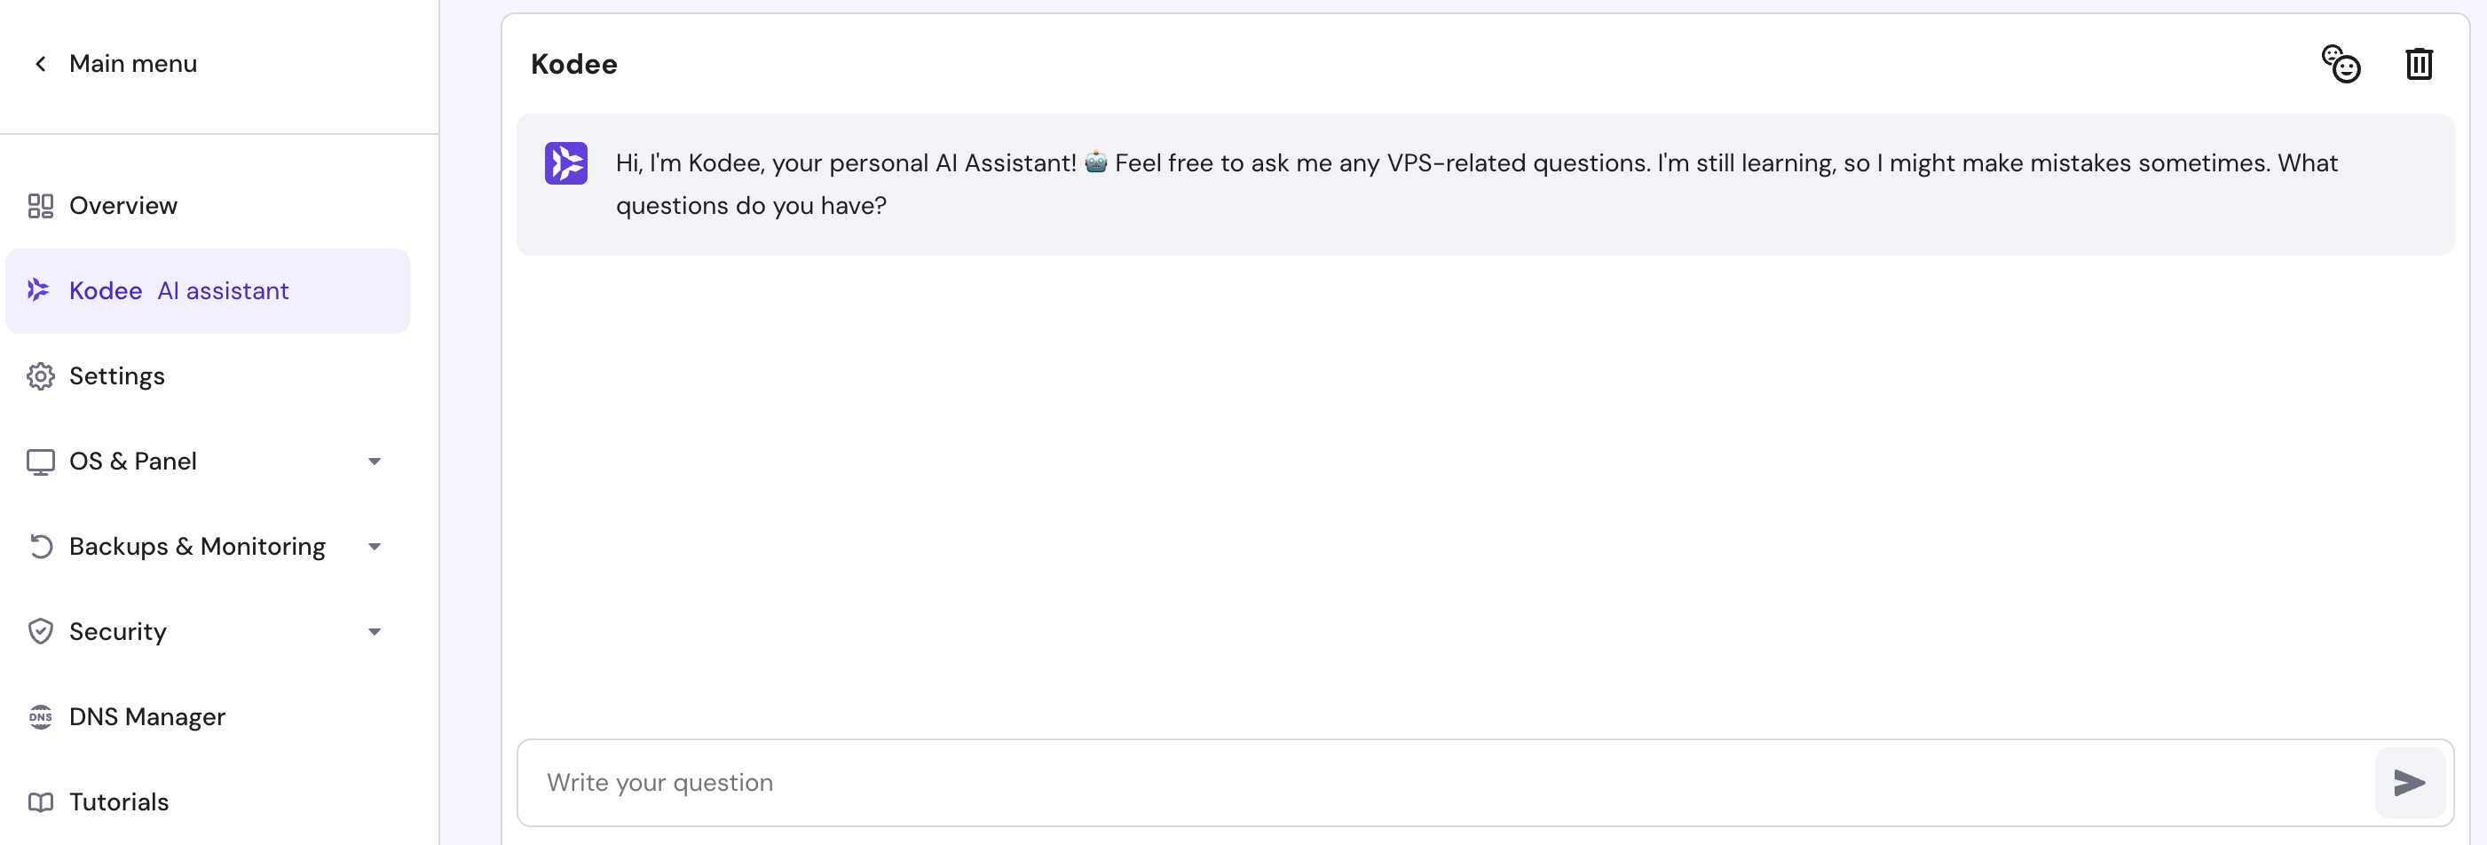2487x845 pixels.
Task: Click the Tutorials book icon
Action: (x=41, y=802)
